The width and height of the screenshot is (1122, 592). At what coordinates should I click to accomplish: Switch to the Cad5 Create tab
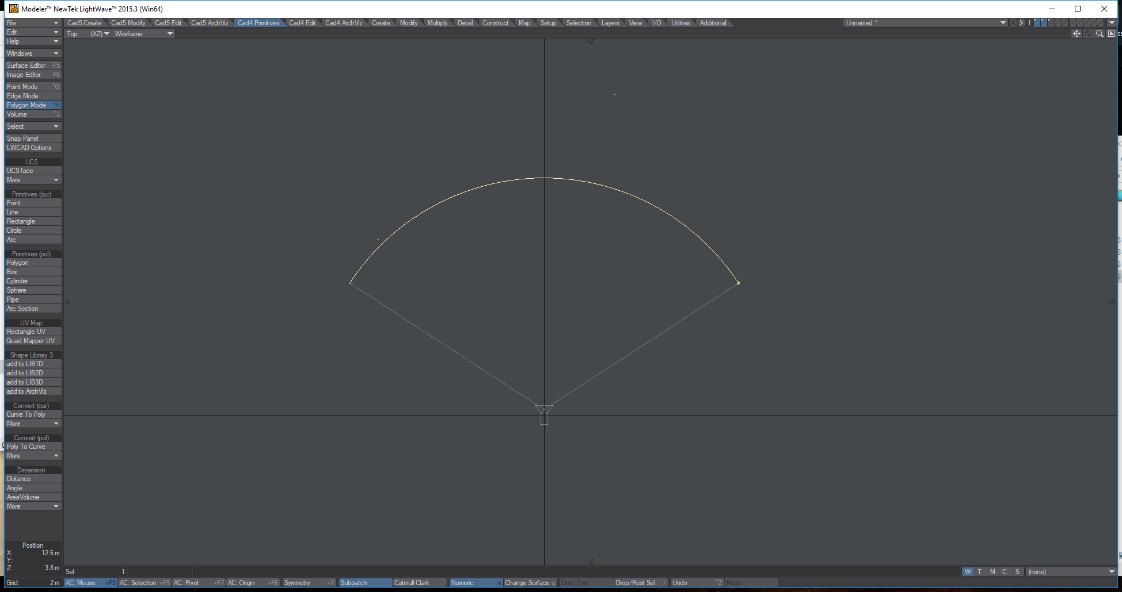pos(84,23)
